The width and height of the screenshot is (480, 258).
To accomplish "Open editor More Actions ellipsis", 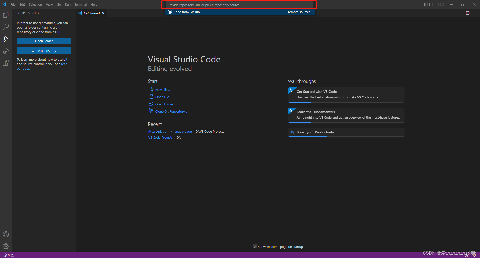I will [474, 13].
